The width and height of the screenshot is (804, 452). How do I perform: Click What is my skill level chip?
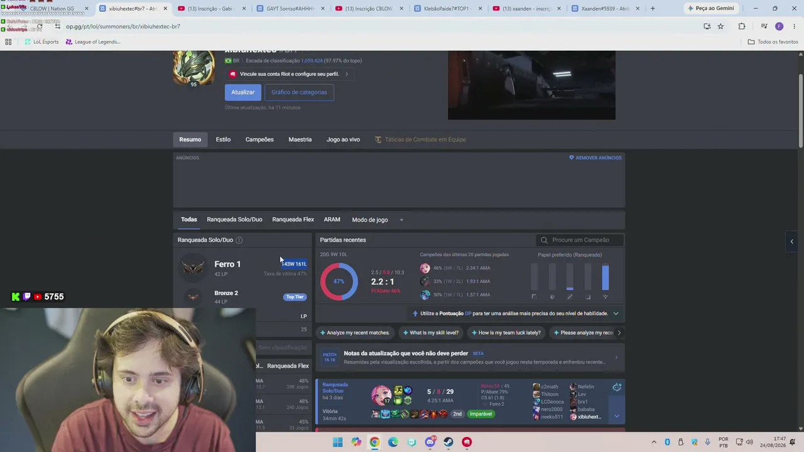(430, 333)
